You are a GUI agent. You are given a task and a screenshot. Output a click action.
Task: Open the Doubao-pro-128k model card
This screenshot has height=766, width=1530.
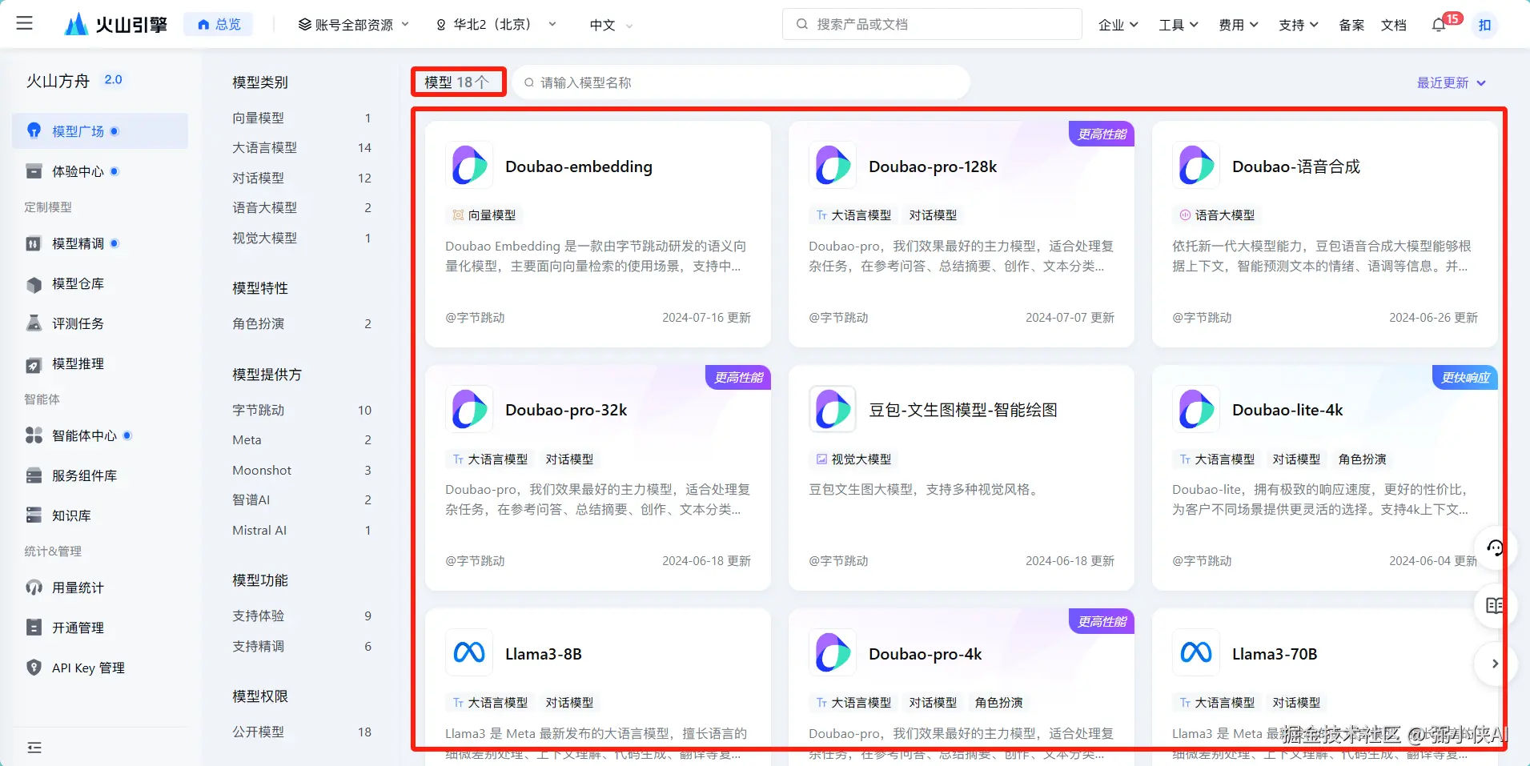point(961,234)
